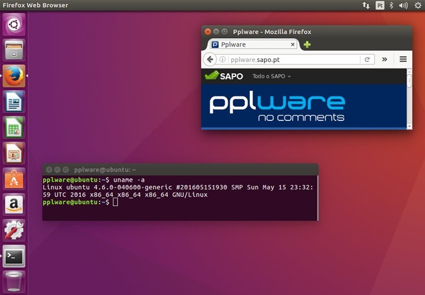The width and height of the screenshot is (425, 295).
Task: Minimize the Firefox window
Action: pyautogui.click(x=216, y=32)
